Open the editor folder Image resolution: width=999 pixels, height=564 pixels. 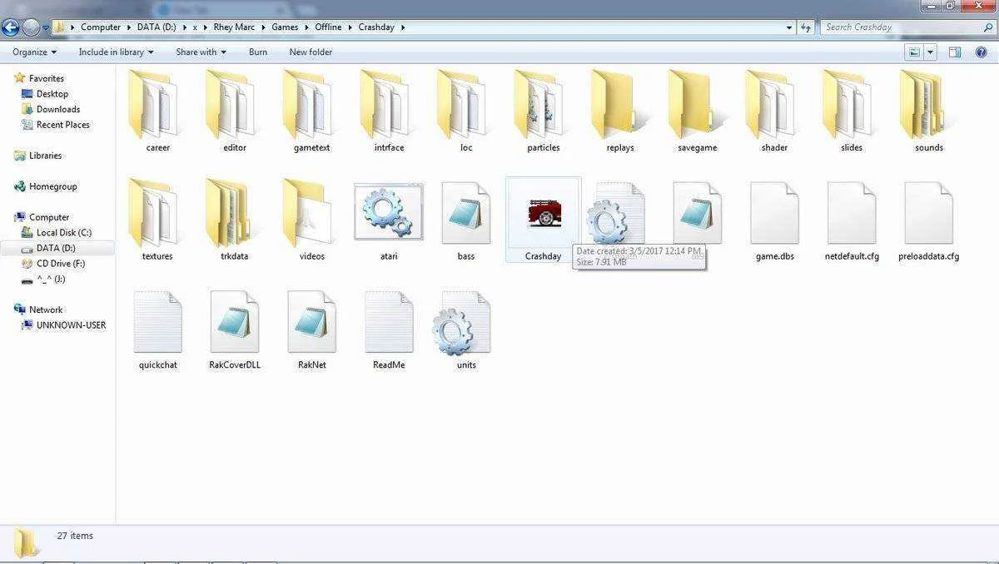[x=235, y=111]
